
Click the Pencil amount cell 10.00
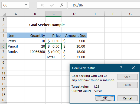pos(74,46)
